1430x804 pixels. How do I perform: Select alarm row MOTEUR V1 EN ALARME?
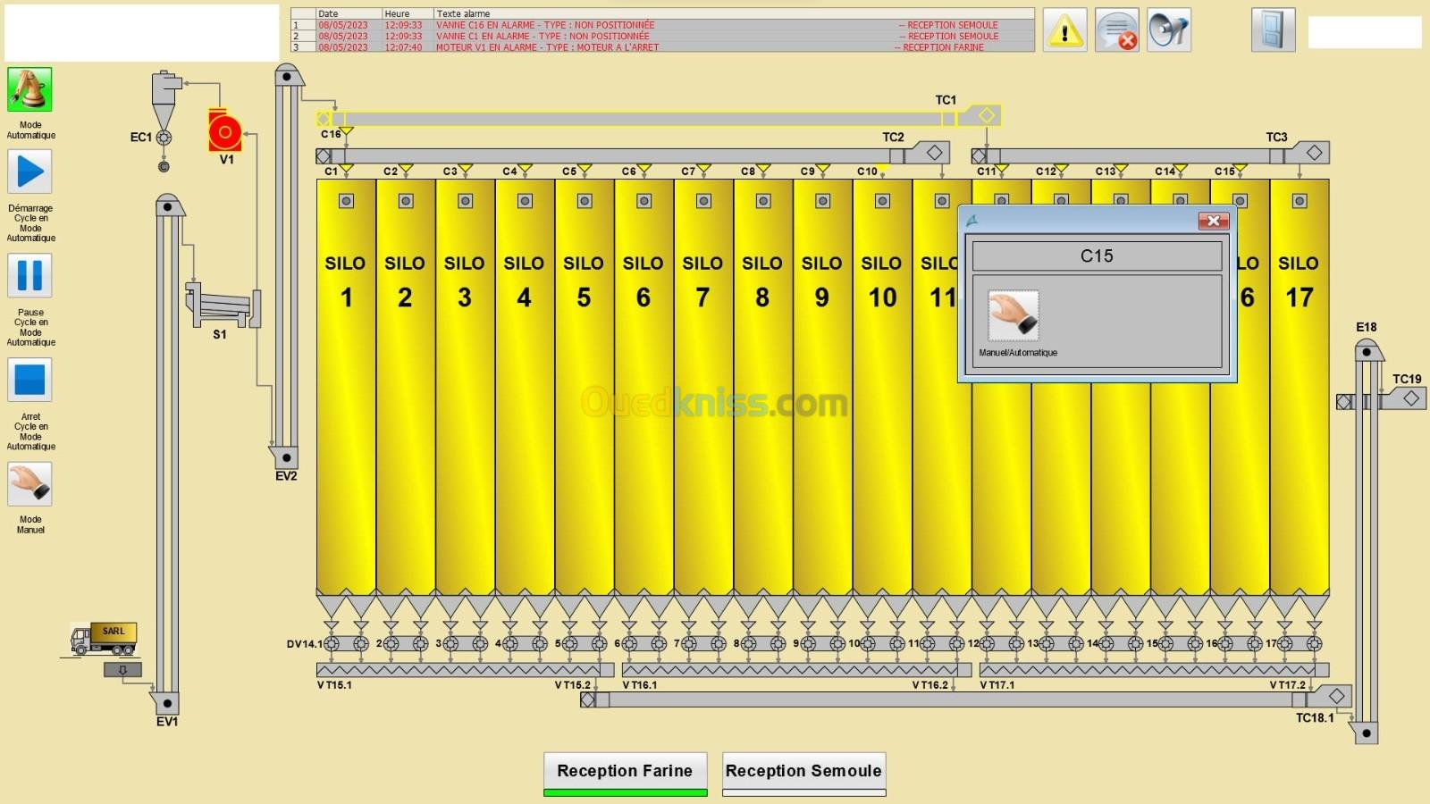click(662, 46)
